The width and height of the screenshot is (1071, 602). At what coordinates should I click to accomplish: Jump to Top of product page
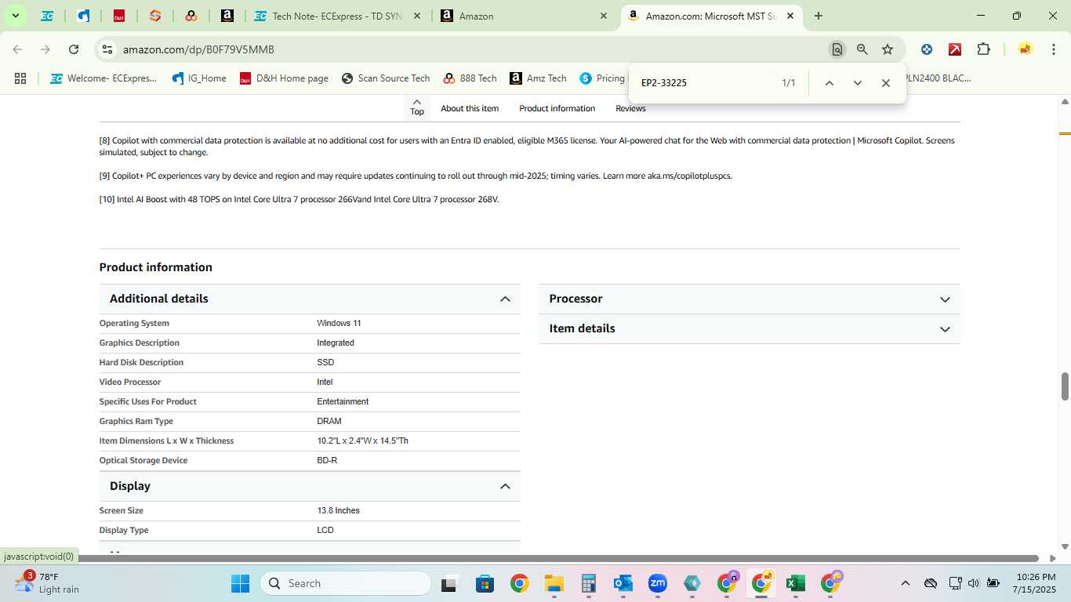417,107
